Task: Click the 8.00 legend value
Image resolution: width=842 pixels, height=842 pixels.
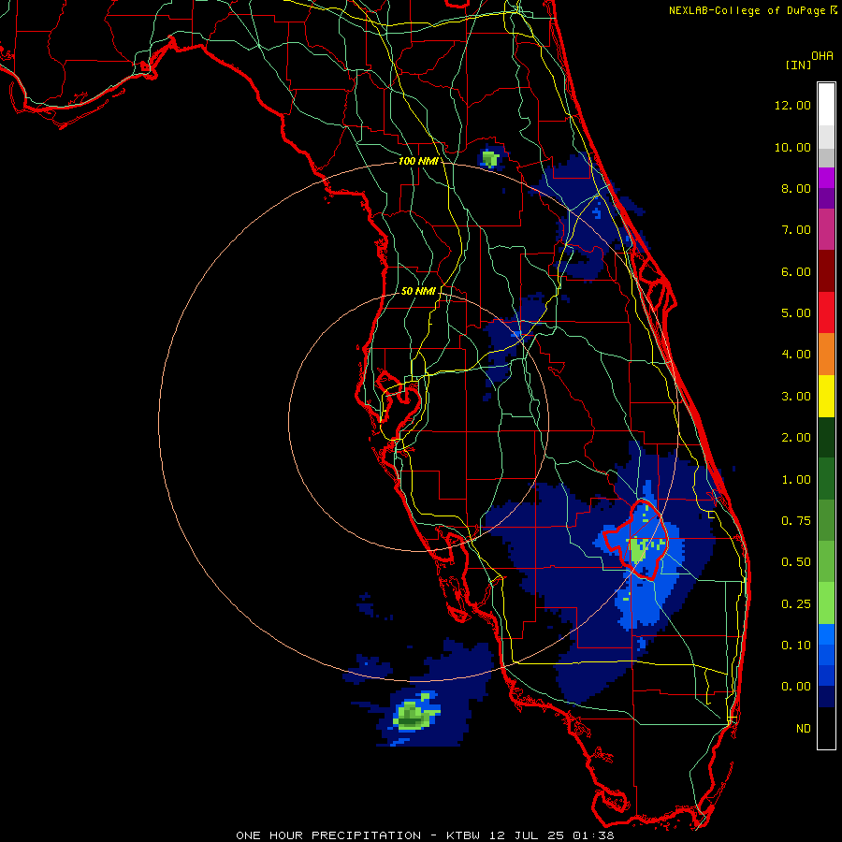Action: [x=796, y=188]
